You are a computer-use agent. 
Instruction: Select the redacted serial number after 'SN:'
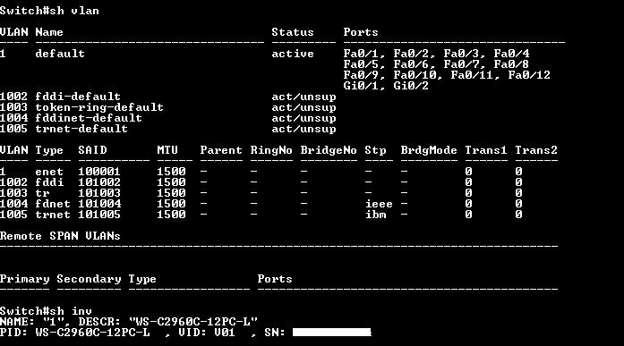[x=332, y=332]
